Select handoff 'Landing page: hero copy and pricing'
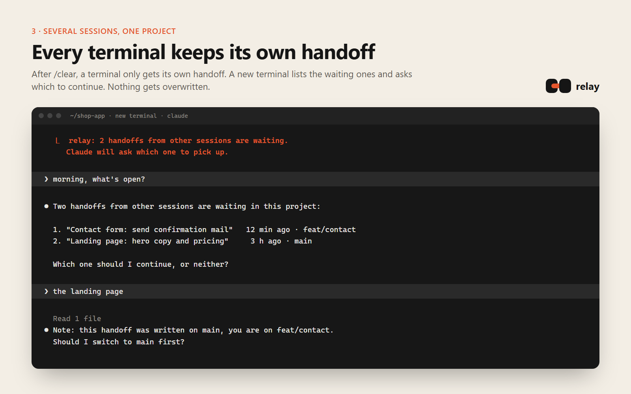631x394 pixels. (x=147, y=241)
